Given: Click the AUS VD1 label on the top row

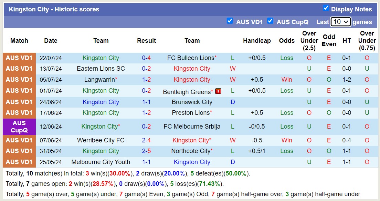Looking at the screenshot, I should 19,58.
